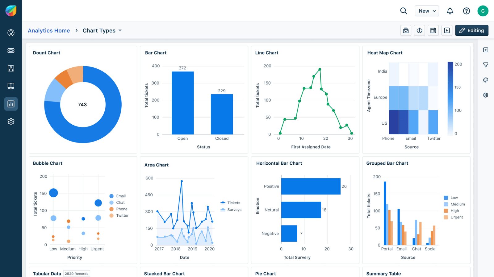Open the Analytics chart icon in sidebar

(x=11, y=104)
